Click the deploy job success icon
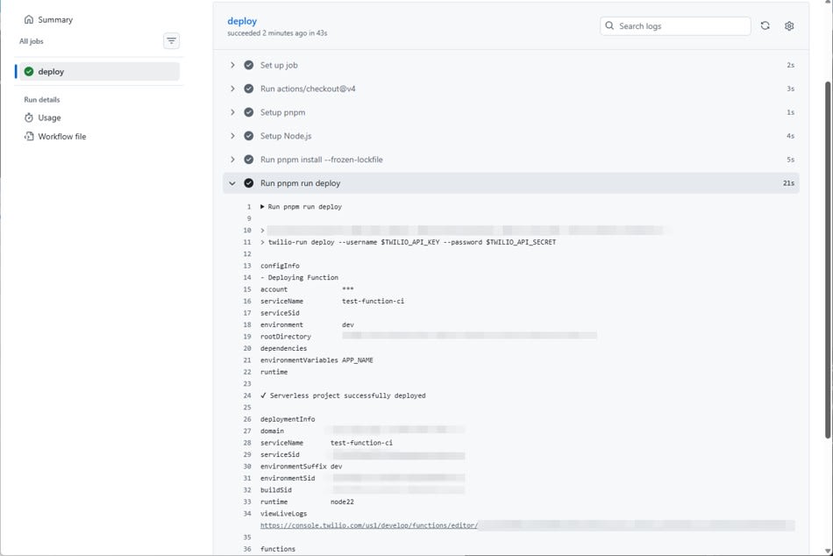 click(x=29, y=72)
